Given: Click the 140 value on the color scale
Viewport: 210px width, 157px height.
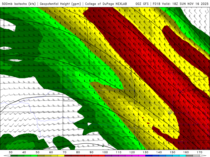Looking at the screenshot, I should 159,152.
